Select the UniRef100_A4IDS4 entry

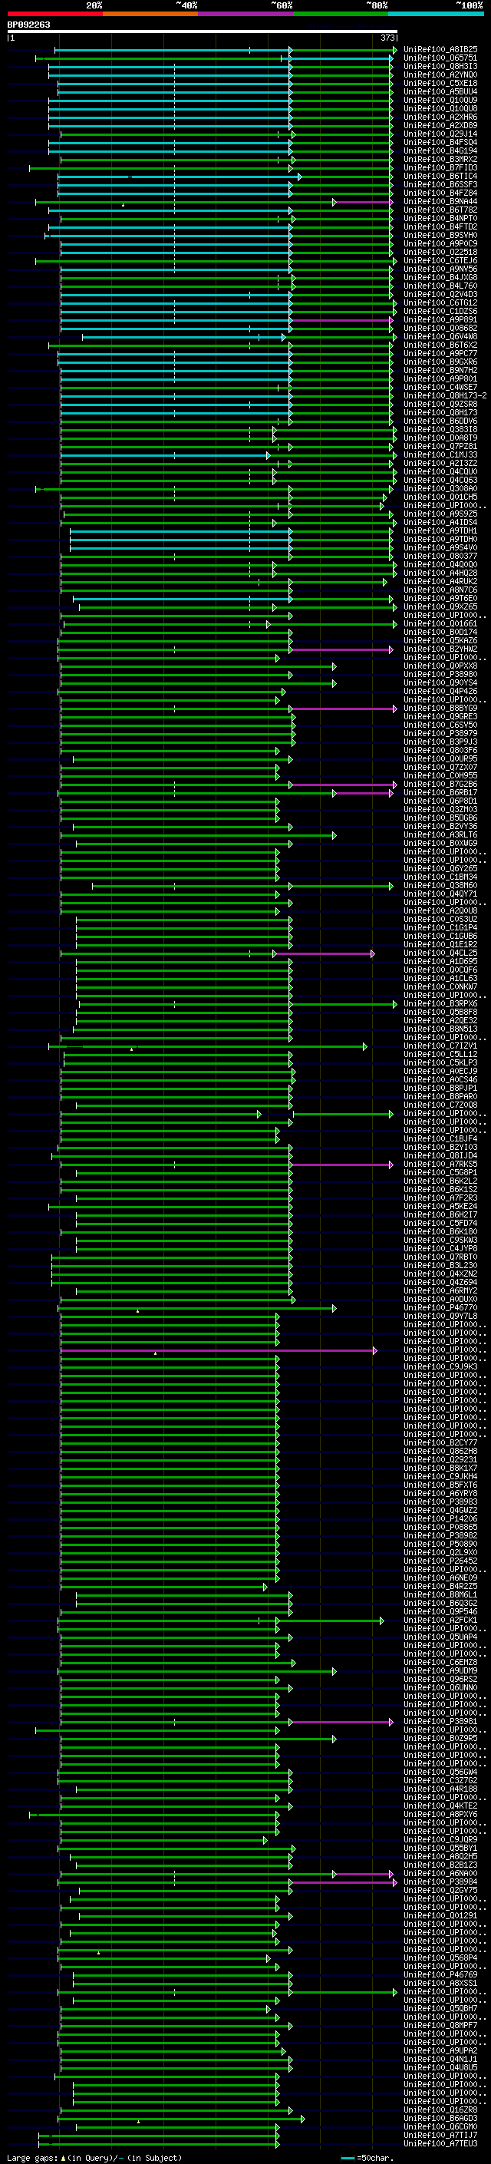[440, 523]
